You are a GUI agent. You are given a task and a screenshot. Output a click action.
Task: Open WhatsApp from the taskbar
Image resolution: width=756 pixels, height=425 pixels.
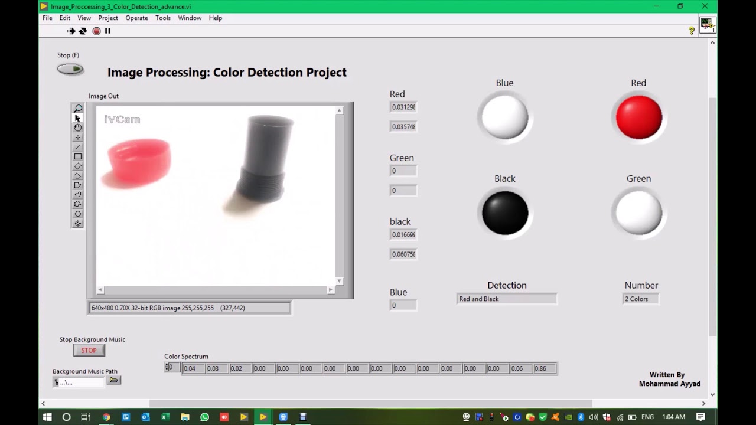pyautogui.click(x=204, y=417)
